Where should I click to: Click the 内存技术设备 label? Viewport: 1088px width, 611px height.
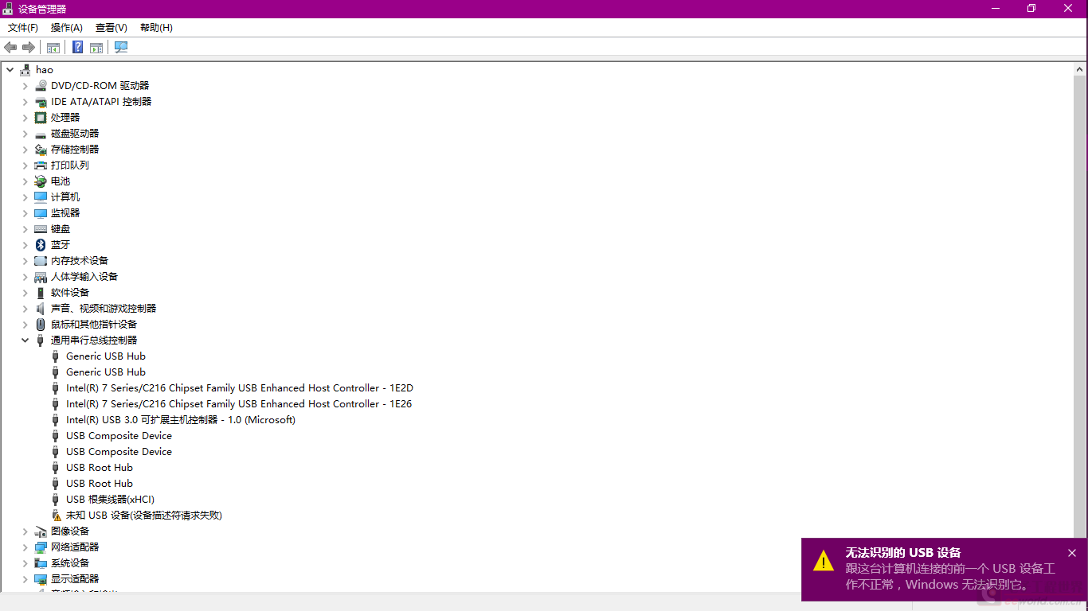[x=80, y=261]
